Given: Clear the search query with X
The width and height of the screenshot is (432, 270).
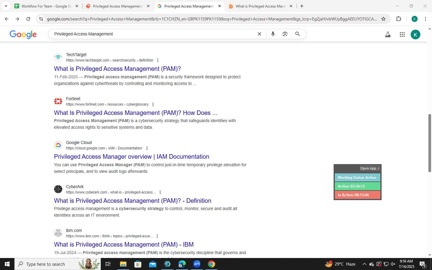Looking at the screenshot, I should coord(259,34).
